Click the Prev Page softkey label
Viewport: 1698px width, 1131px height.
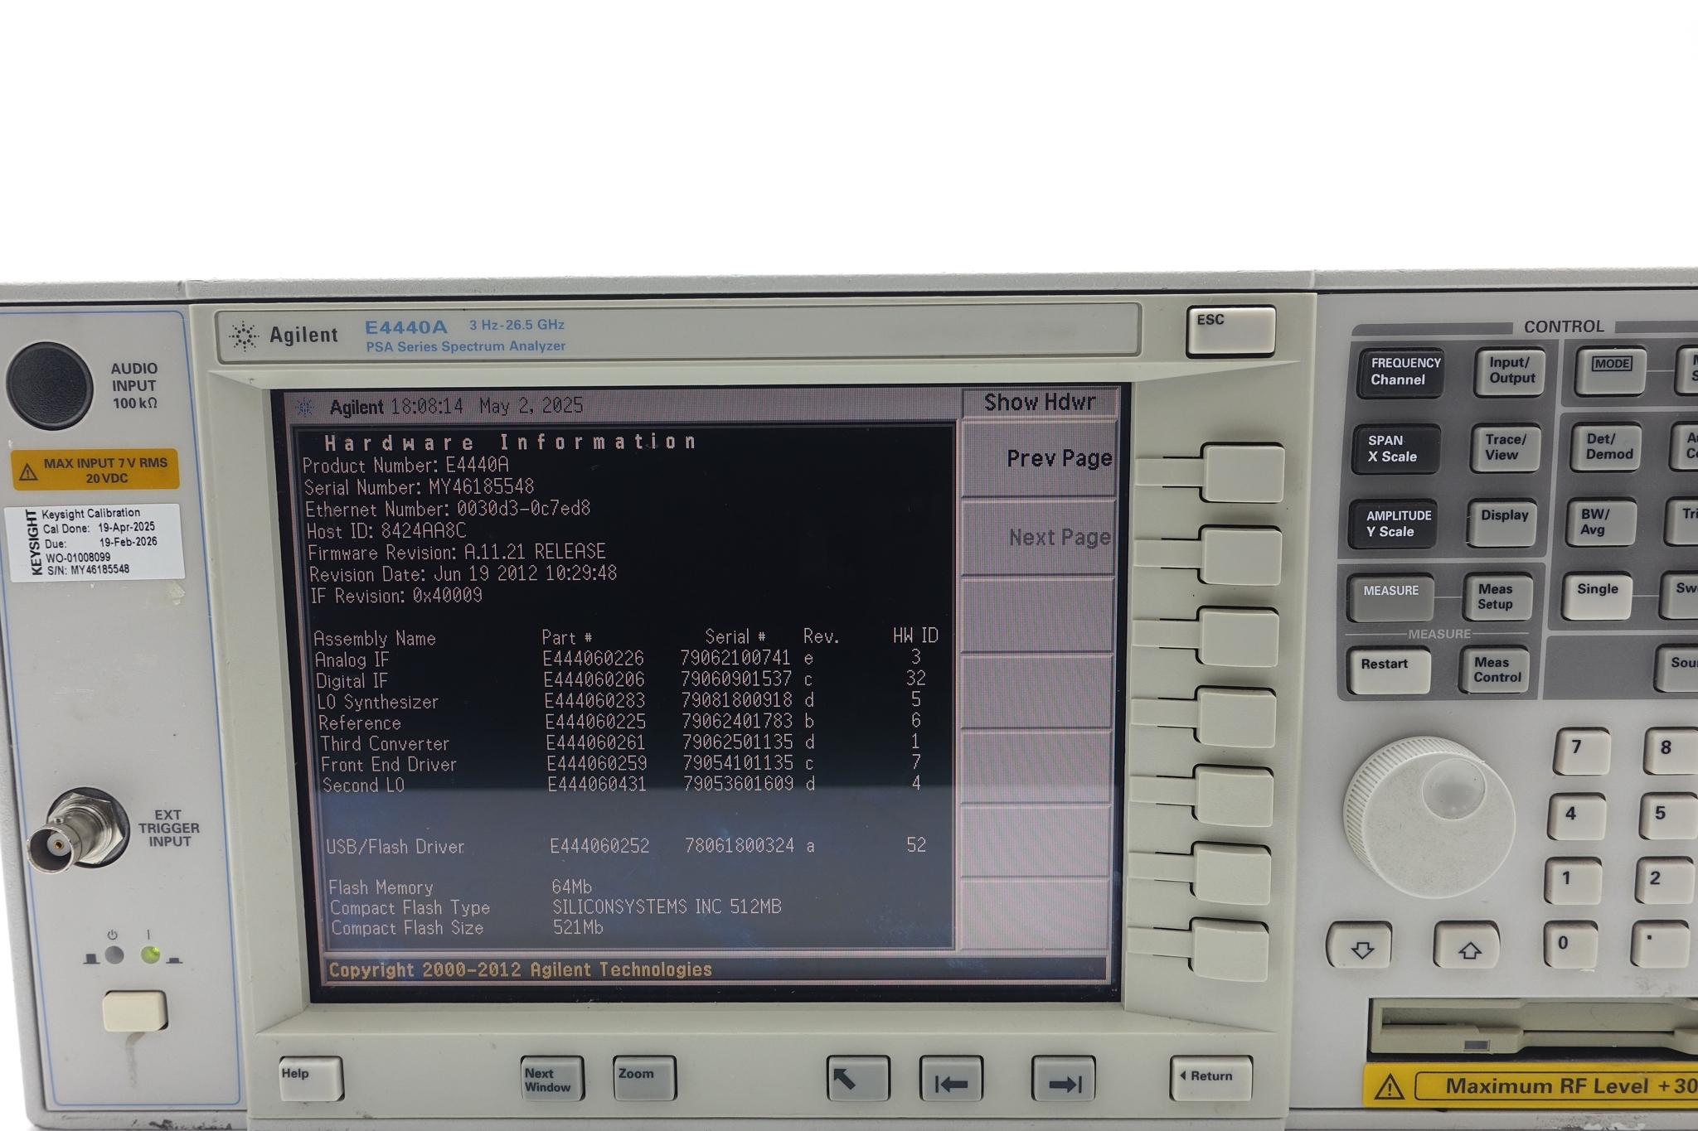tap(1059, 458)
